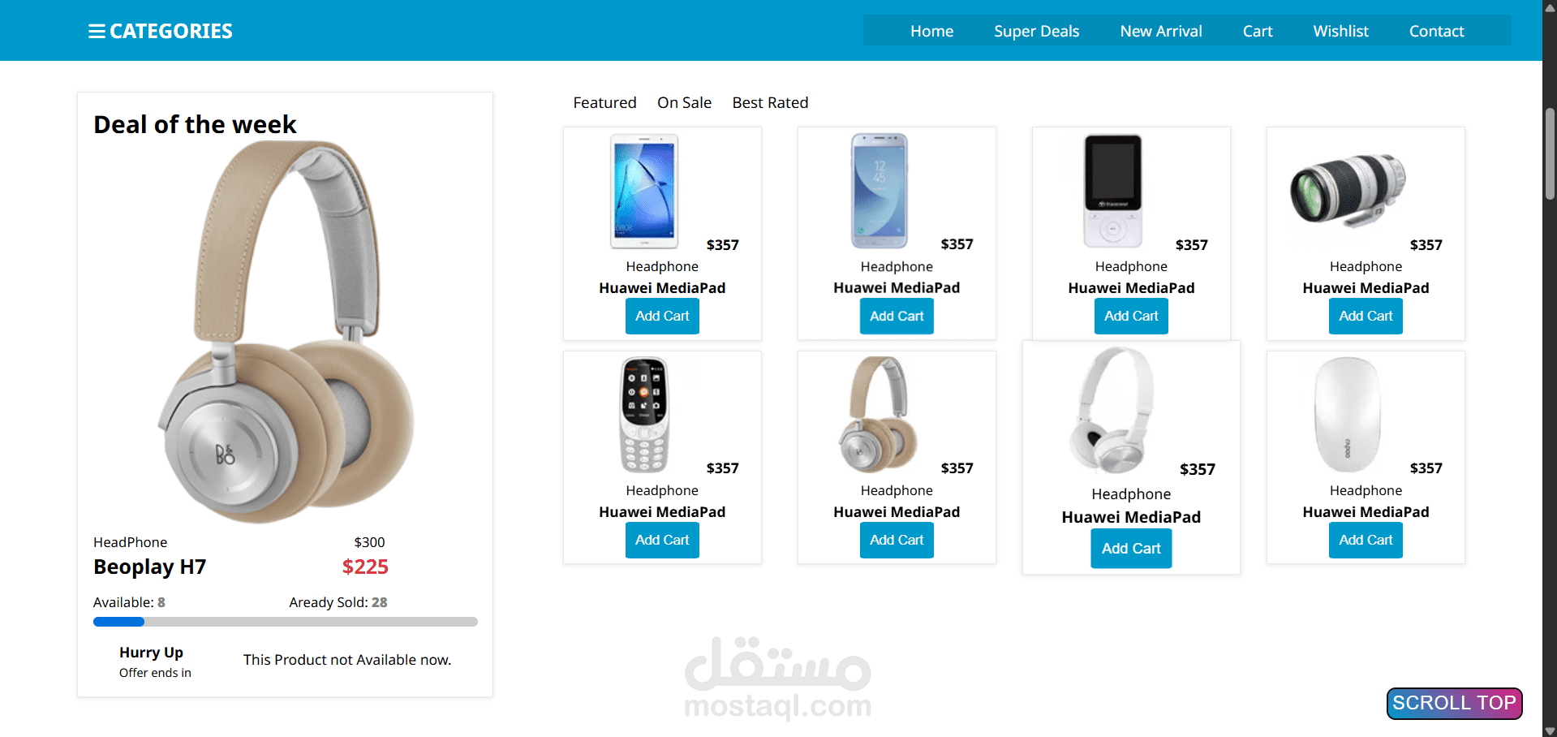The width and height of the screenshot is (1557, 737).
Task: Click the Nokia feature phone image
Action: coord(644,415)
